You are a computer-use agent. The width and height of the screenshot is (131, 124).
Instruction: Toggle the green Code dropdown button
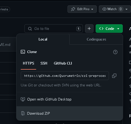[109, 29]
